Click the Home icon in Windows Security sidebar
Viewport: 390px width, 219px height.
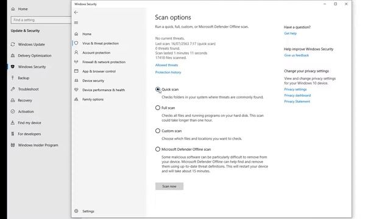click(76, 34)
